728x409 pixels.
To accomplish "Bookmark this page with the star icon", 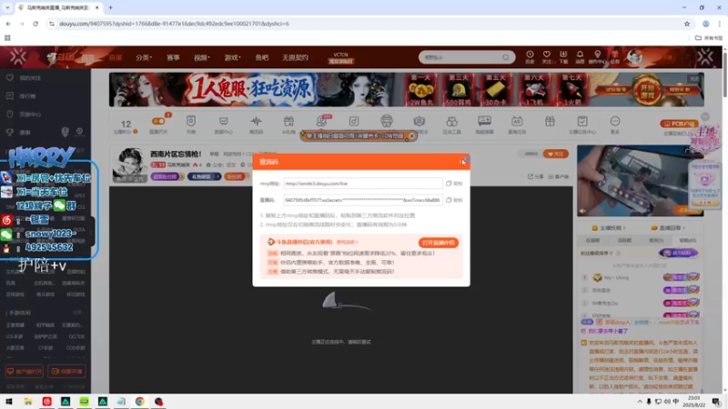I will tap(687, 24).
